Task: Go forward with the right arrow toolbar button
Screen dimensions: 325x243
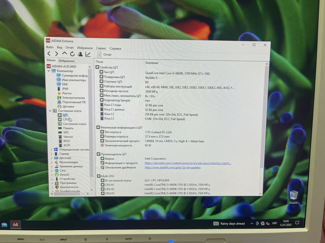Action: (56, 54)
